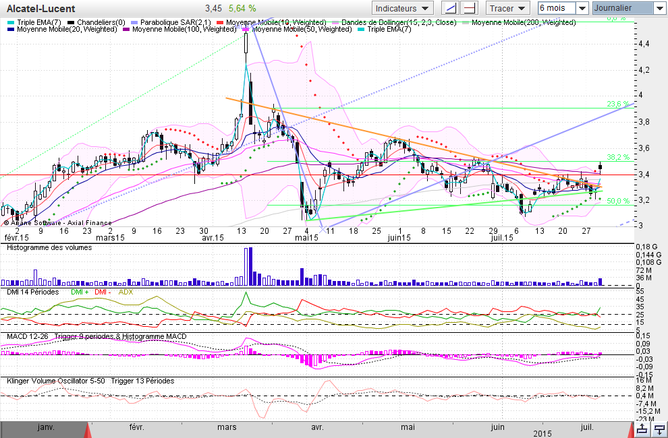Select the red horizontal line drawing tool
This screenshot has height=438, width=668.
click(469, 8)
